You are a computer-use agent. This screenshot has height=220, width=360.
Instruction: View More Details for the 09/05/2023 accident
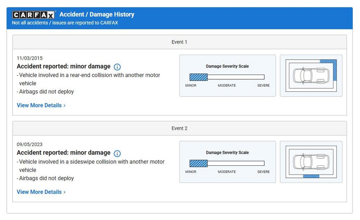tap(41, 192)
